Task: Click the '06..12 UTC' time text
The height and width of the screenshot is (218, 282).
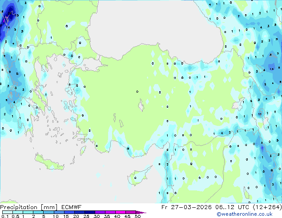Action: pos(232,207)
